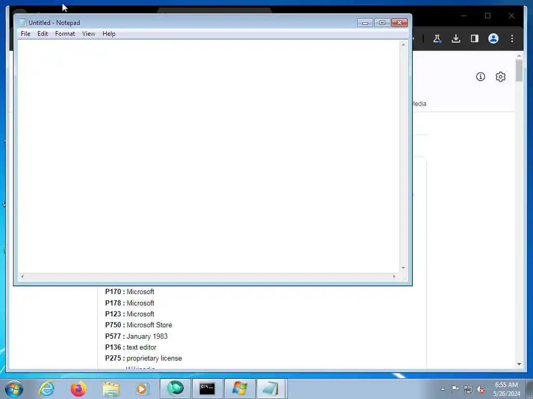This screenshot has width=533, height=399.
Task: Click inside the Notepad text area
Action: 208,156
